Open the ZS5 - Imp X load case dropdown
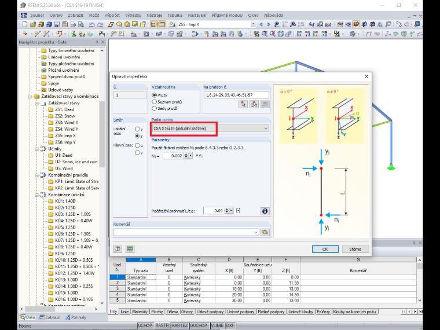Viewport: 440px width, 330px height. [x=253, y=24]
